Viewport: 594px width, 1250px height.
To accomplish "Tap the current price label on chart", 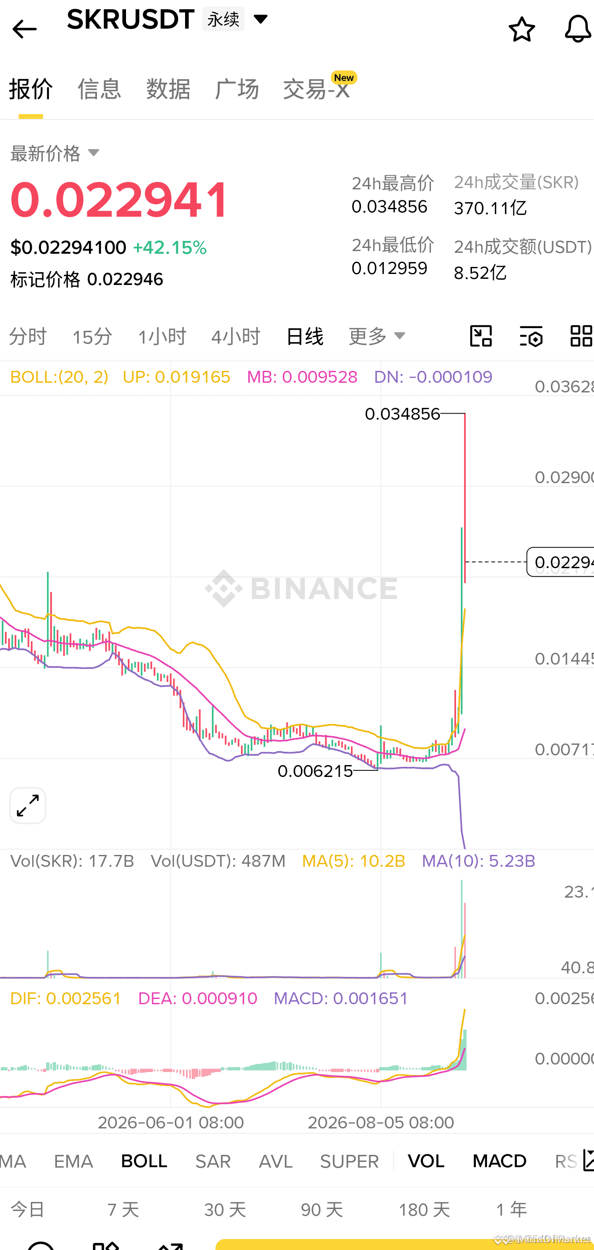I will (x=561, y=562).
